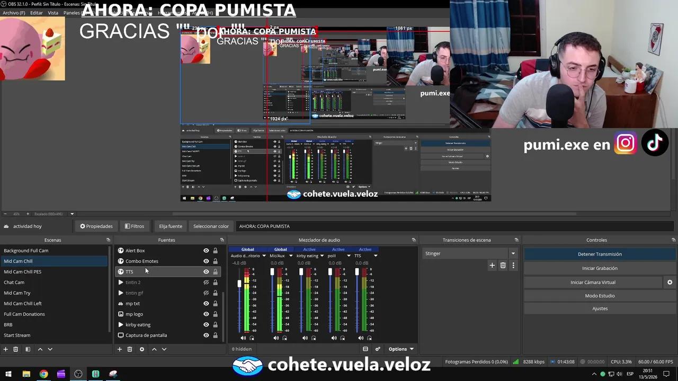Open advanced audio properties gears icon
Image resolution: width=678 pixels, height=381 pixels.
(x=378, y=349)
